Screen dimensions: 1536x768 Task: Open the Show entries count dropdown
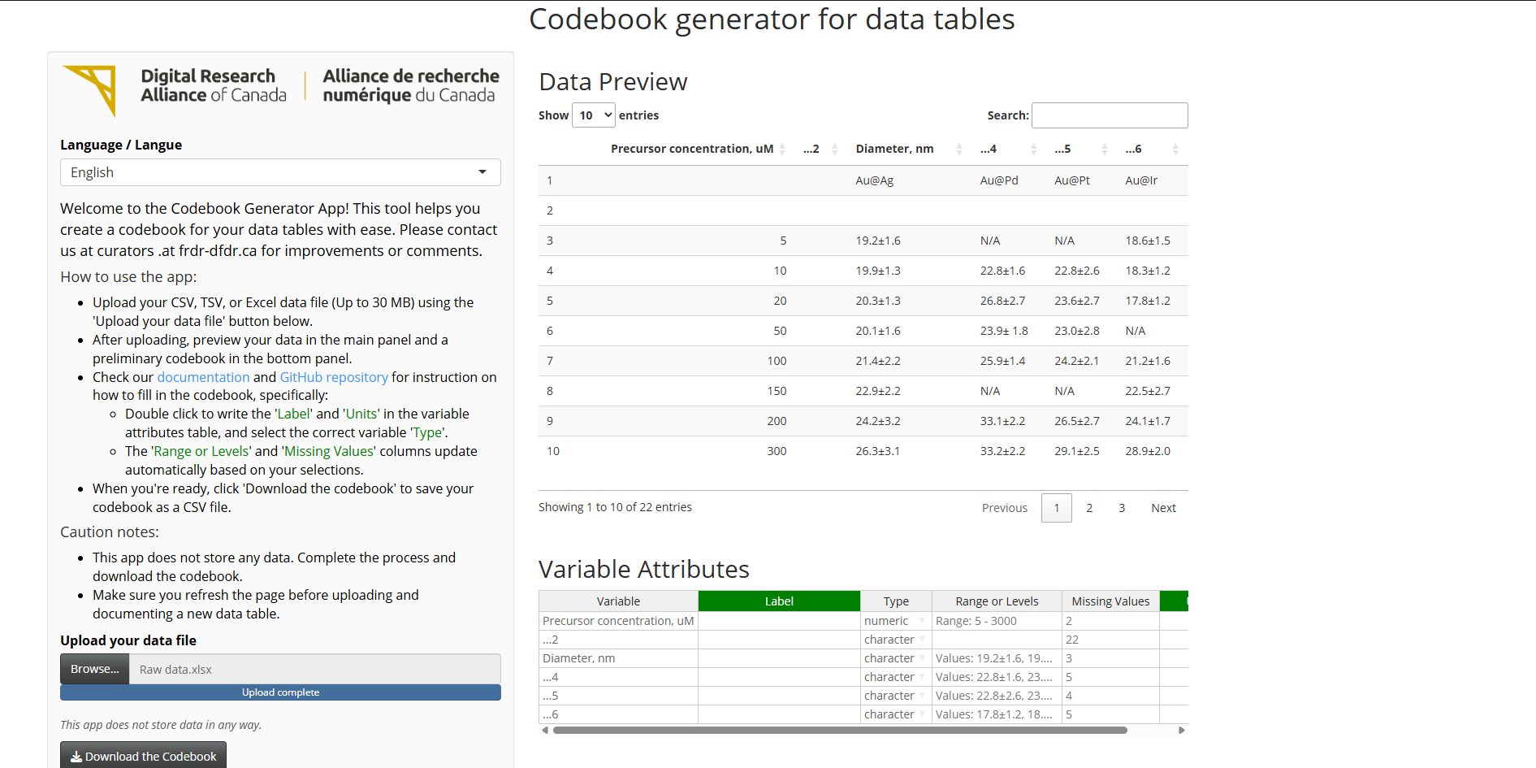point(594,115)
